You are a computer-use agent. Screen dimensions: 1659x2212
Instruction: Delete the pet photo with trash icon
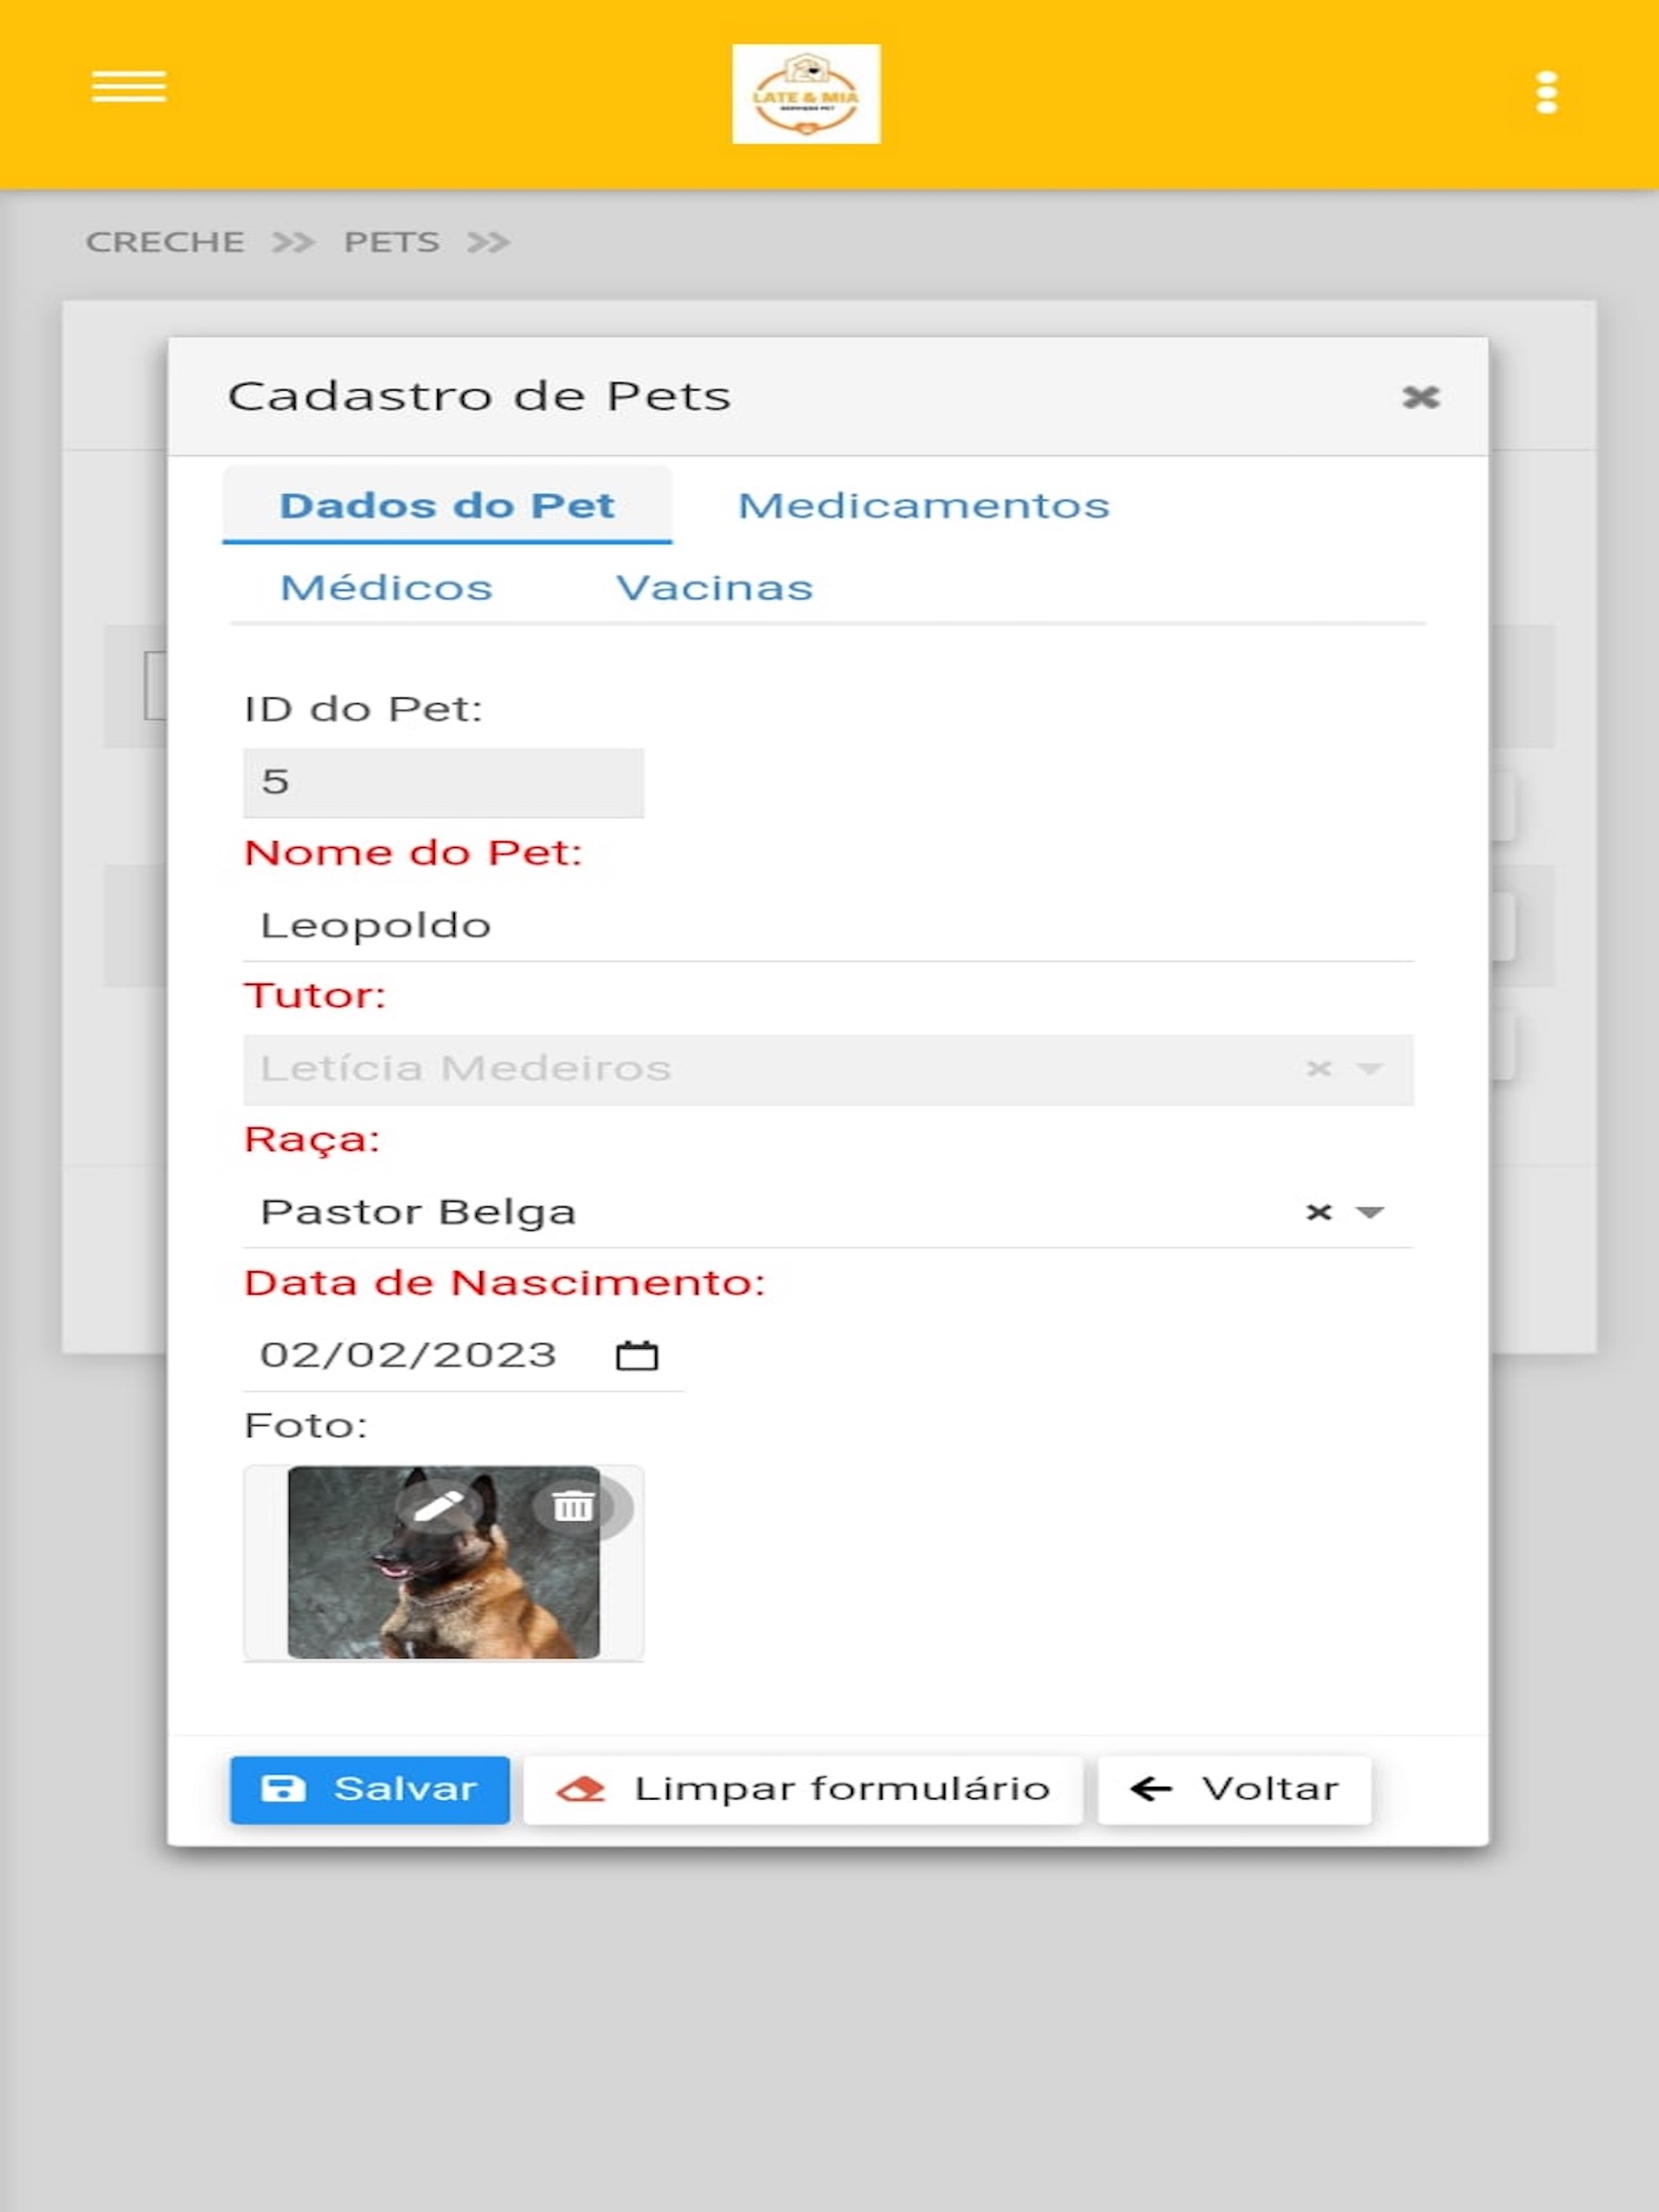(573, 1505)
